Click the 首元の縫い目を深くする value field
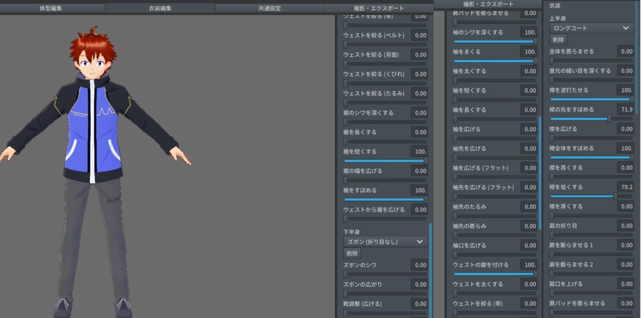 (x=625, y=71)
